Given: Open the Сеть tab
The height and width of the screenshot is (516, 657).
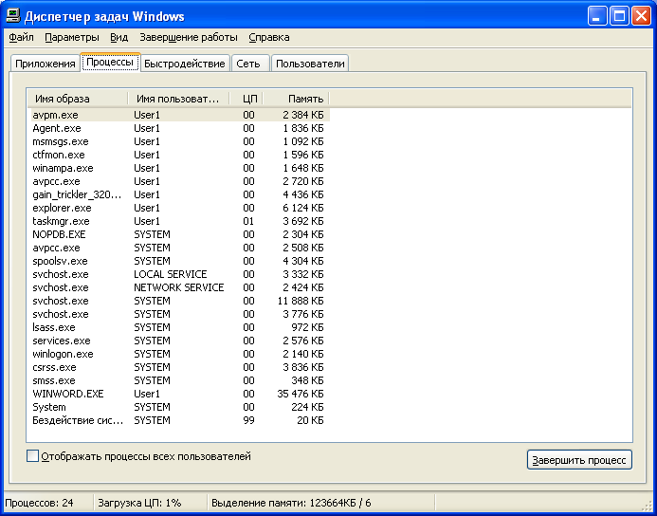Looking at the screenshot, I should 248,64.
